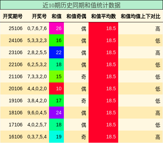Click parity 偶 in row 24106
Viewport: 163px width, 143px height.
click(x=84, y=41)
